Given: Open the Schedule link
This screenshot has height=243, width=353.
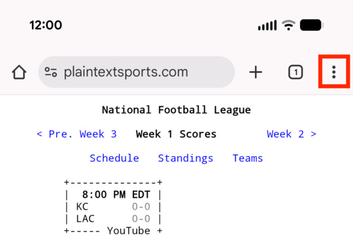Looking at the screenshot, I should 114,158.
